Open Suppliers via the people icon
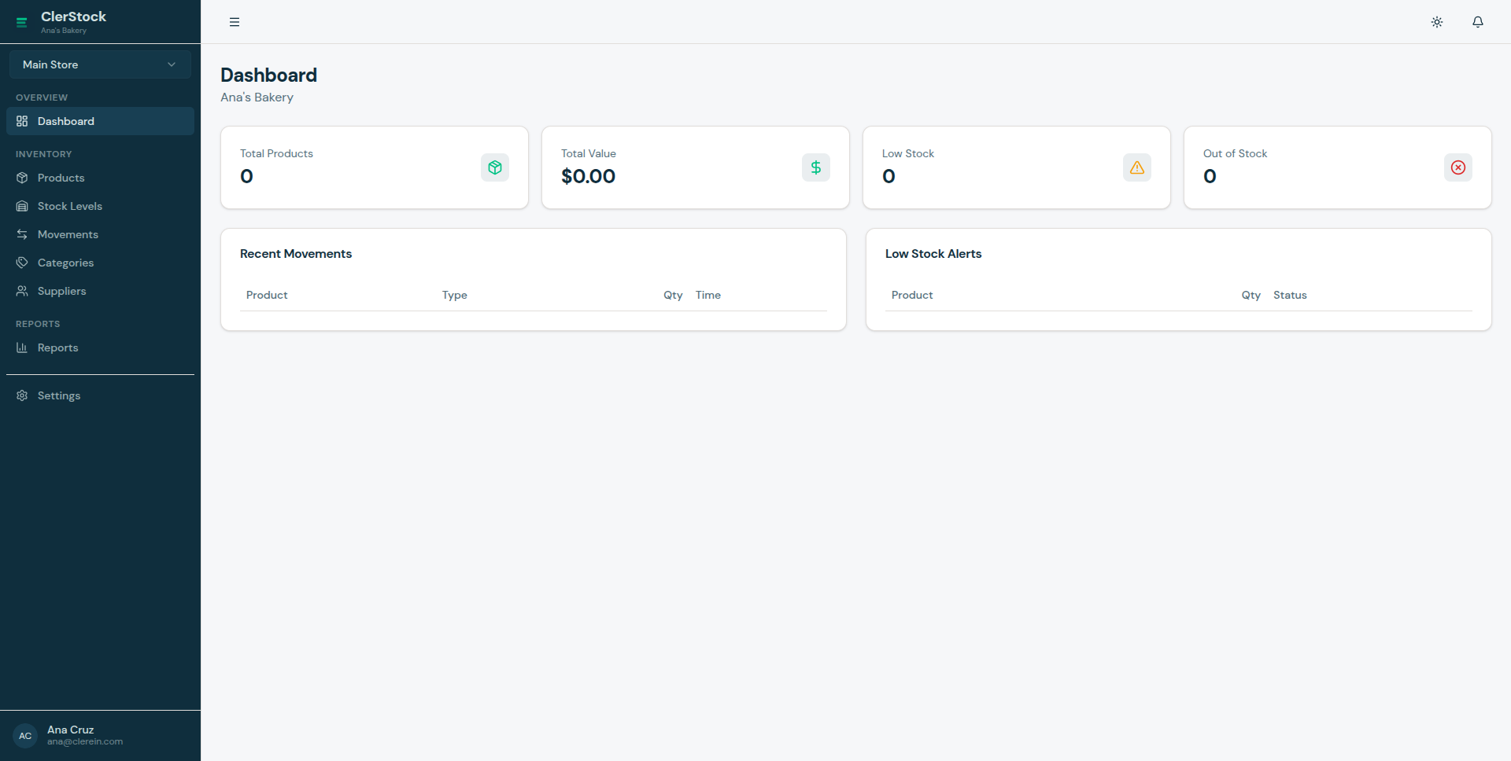1511x761 pixels. [x=22, y=291]
